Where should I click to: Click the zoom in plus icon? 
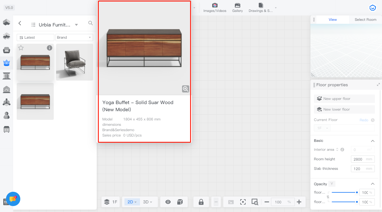pos(299,202)
